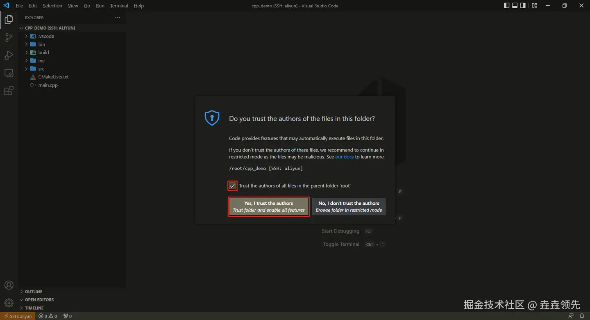
Task: Open the Go menu
Action: coord(87,6)
